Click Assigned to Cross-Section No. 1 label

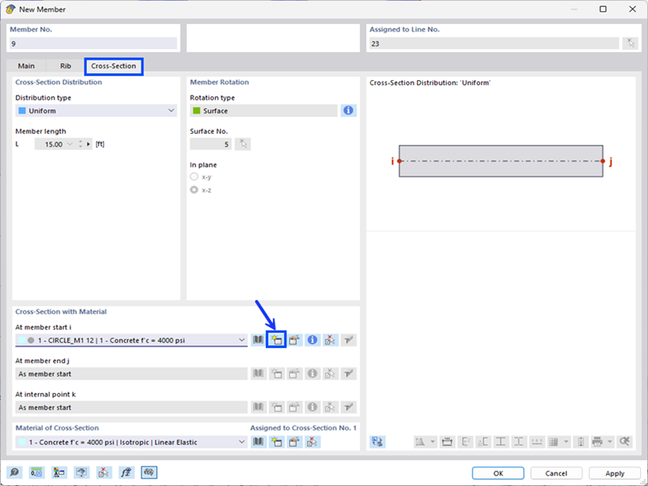[304, 428]
